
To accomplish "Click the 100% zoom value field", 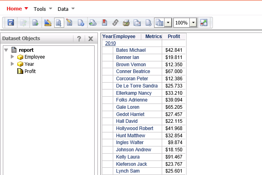I will coord(181,22).
